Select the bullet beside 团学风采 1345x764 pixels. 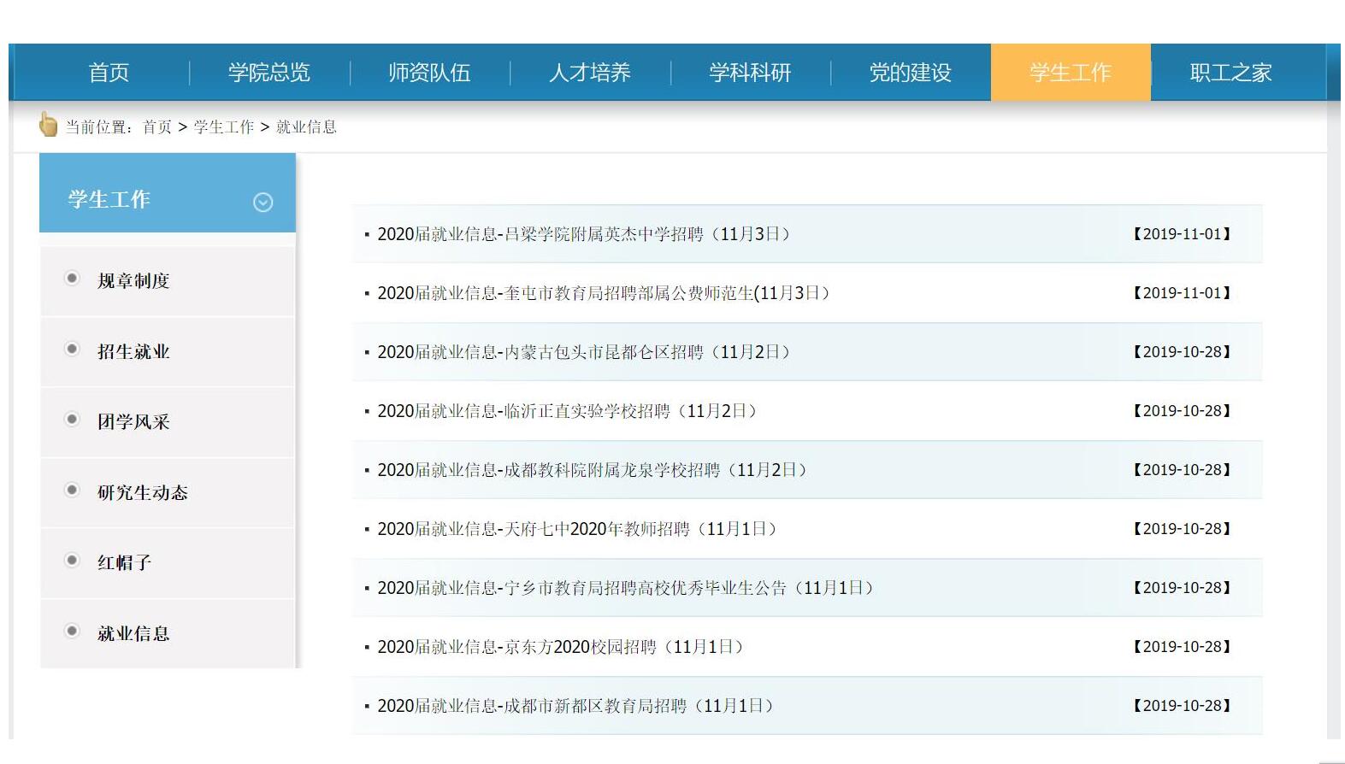[x=72, y=420]
